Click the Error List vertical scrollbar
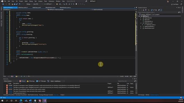The height and width of the screenshot is (103, 184). (x=136, y=88)
